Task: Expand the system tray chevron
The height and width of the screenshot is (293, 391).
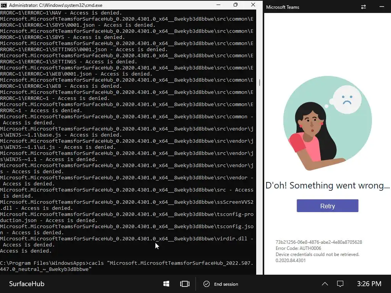Action: (x=325, y=284)
